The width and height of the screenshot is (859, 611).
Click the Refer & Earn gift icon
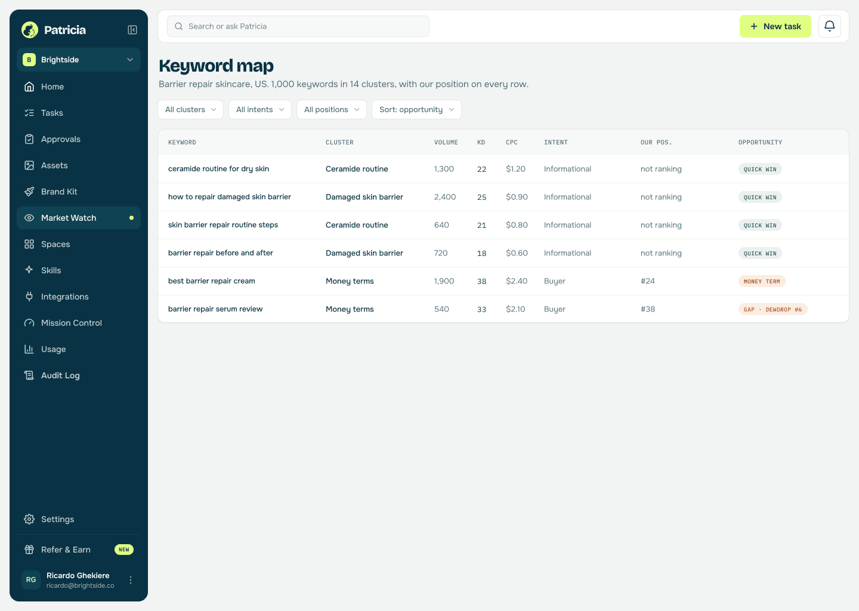pos(29,550)
